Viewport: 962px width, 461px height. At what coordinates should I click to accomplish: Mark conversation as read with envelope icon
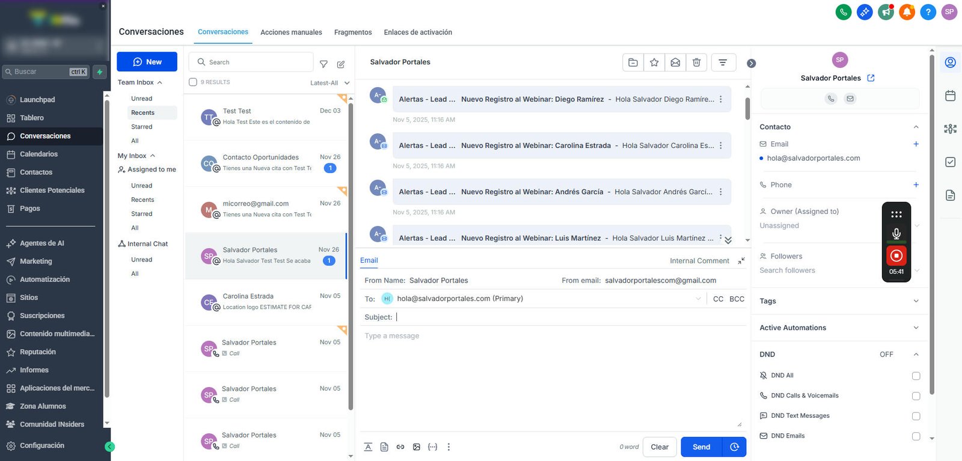pyautogui.click(x=675, y=62)
